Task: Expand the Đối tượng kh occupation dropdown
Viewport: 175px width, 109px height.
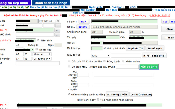Action: [x=42, y=59]
